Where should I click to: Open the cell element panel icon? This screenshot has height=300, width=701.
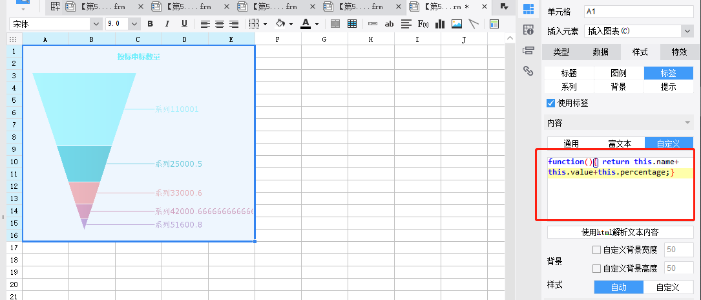[528, 9]
